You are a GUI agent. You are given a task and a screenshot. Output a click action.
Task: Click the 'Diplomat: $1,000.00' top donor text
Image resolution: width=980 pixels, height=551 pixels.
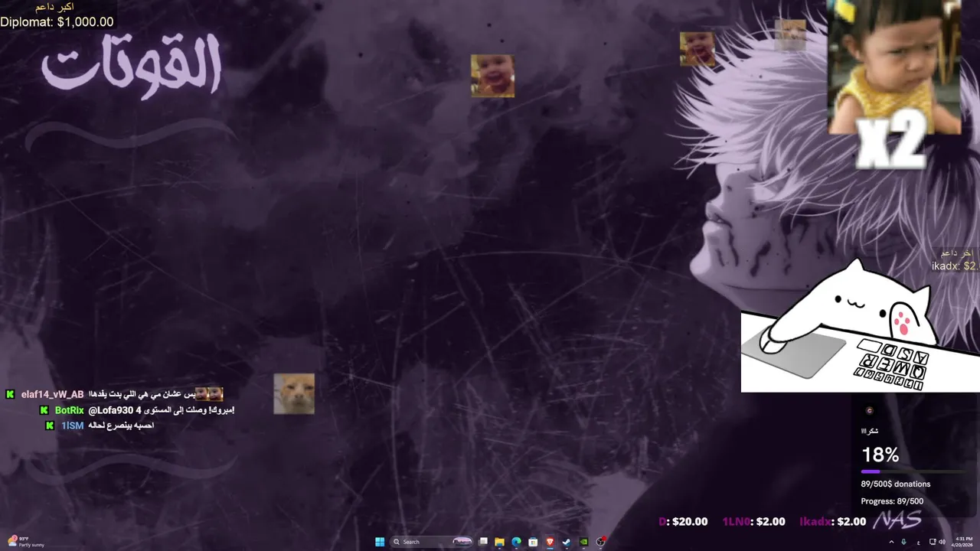57,22
